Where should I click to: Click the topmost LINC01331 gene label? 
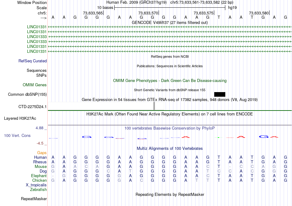click(37, 27)
